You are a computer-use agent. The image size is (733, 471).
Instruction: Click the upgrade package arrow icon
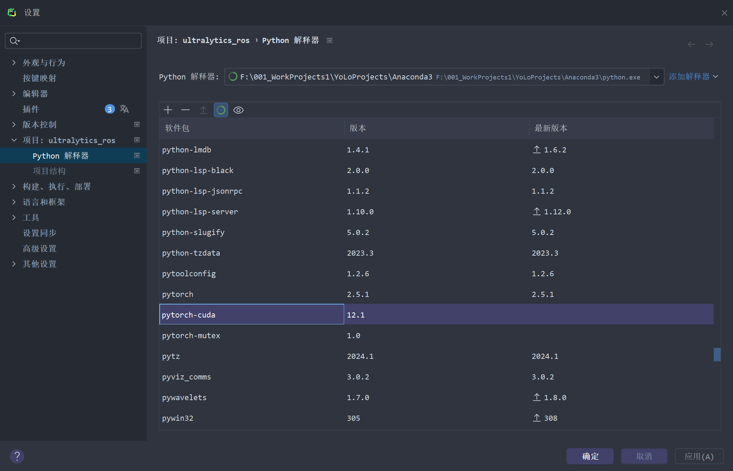tap(203, 110)
